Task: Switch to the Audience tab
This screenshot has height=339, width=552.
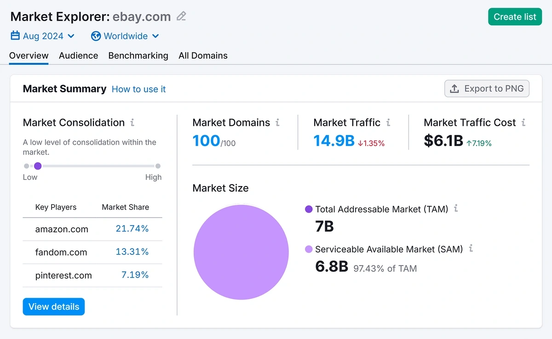Action: [x=78, y=56]
